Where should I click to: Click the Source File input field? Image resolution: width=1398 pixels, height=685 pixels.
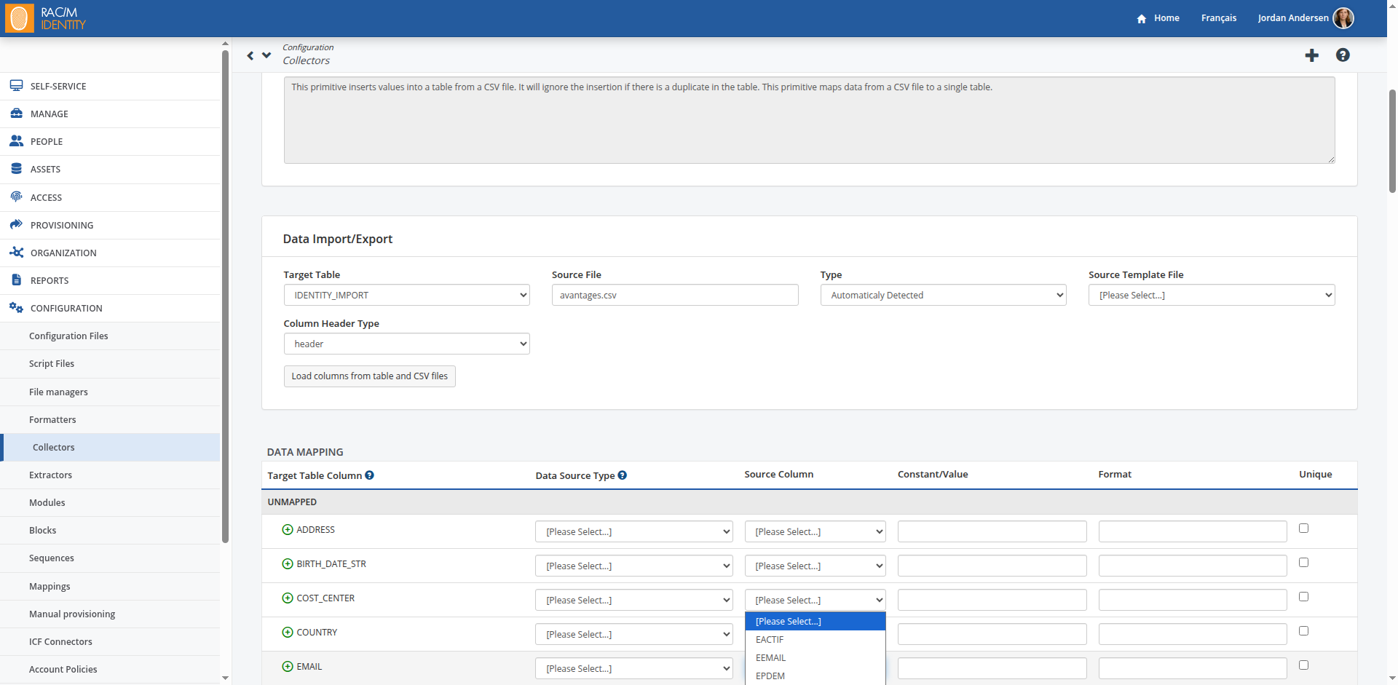[x=675, y=295]
